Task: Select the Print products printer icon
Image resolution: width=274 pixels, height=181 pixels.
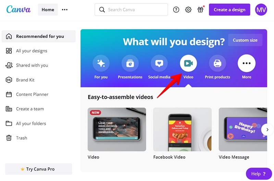Action: pyautogui.click(x=217, y=63)
